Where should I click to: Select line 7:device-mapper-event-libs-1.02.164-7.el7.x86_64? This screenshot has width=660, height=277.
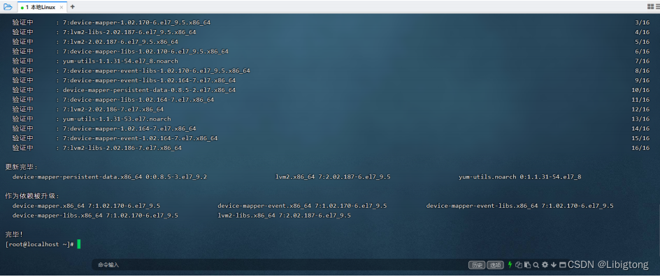coord(149,80)
